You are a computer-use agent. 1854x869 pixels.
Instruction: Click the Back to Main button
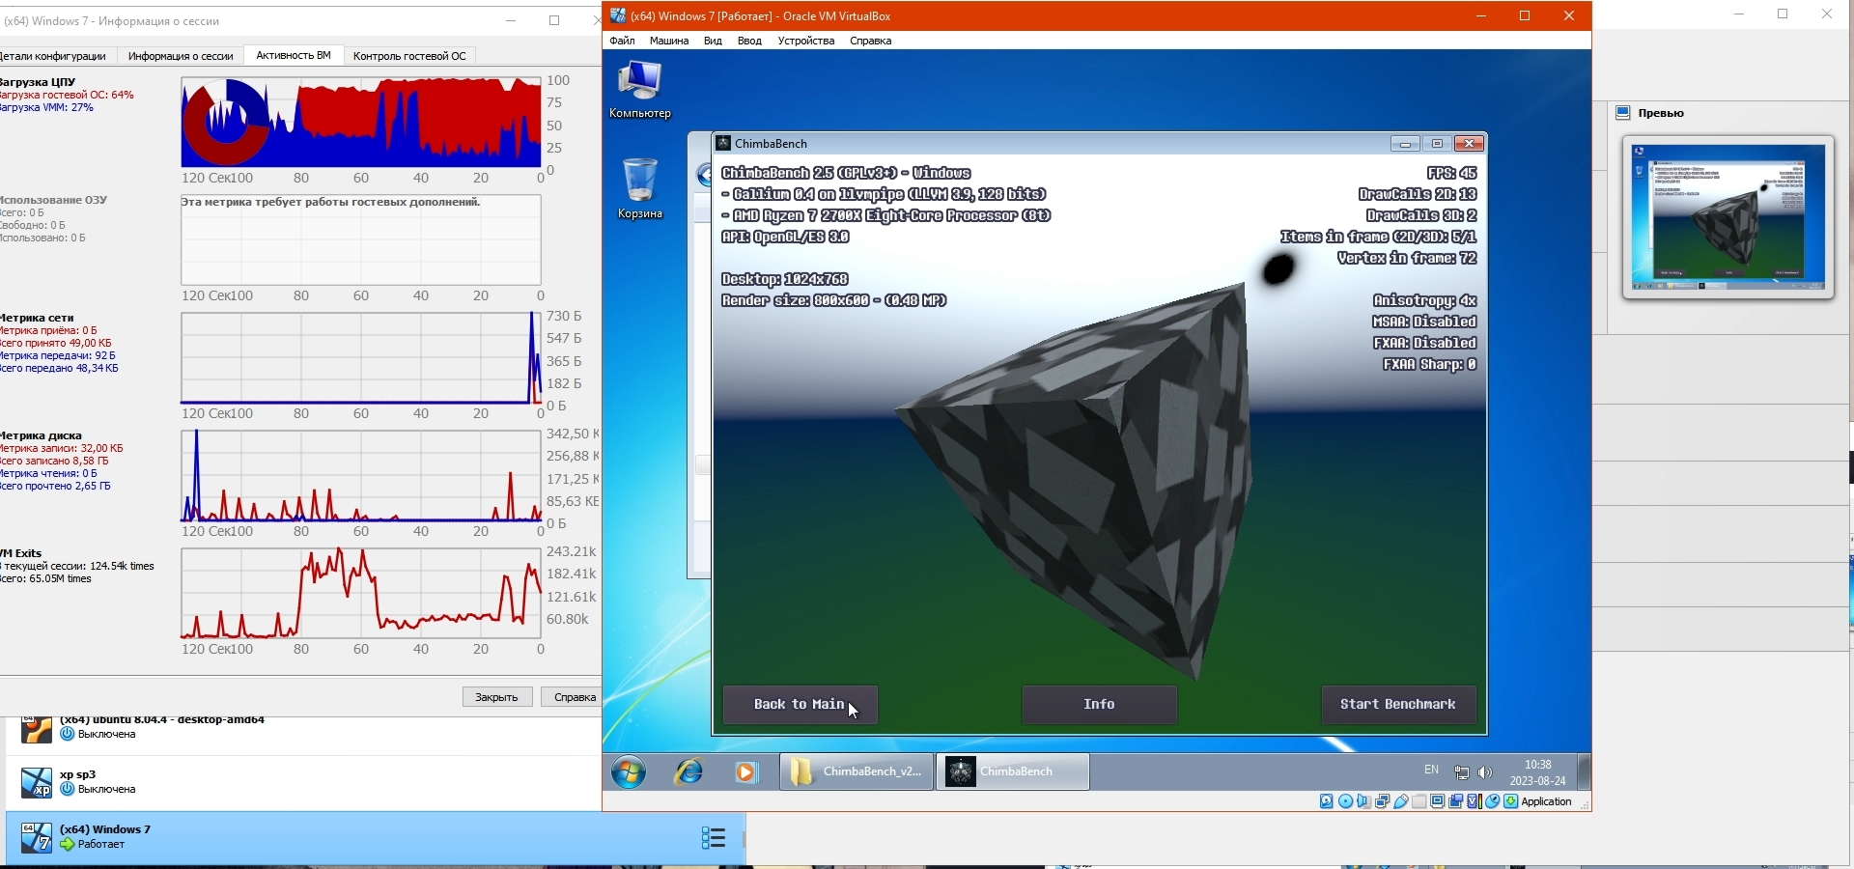(x=800, y=705)
